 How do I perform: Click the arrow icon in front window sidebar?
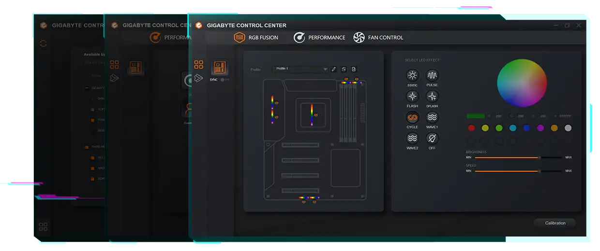pyautogui.click(x=198, y=78)
